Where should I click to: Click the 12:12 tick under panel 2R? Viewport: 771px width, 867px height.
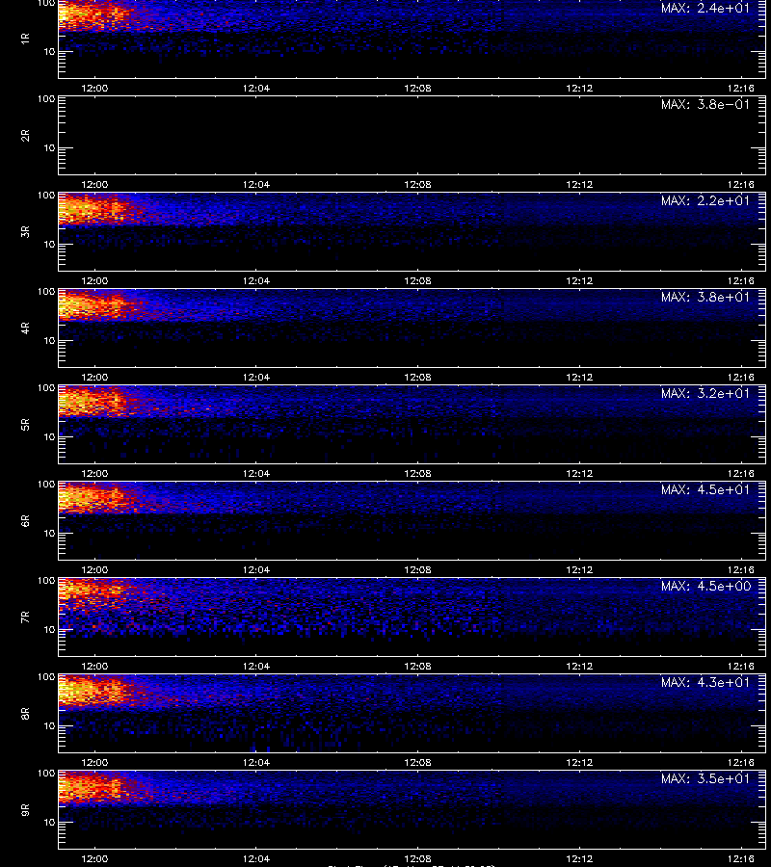tap(579, 185)
